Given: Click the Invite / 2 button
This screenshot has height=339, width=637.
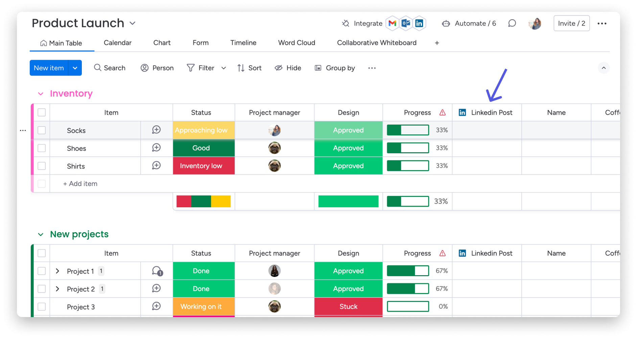Looking at the screenshot, I should 571,23.
